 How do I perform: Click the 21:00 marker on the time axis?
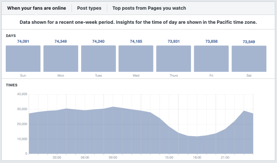coord(225,157)
